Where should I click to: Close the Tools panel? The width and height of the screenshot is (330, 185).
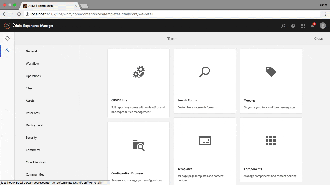tap(318, 39)
